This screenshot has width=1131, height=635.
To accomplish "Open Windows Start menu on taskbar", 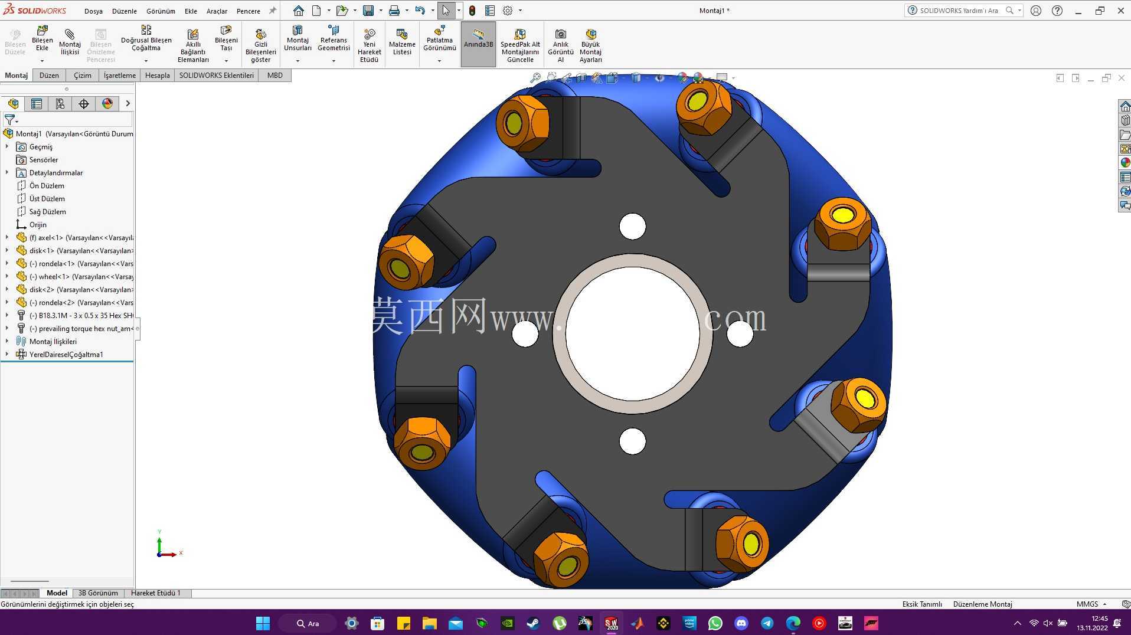I will (263, 623).
